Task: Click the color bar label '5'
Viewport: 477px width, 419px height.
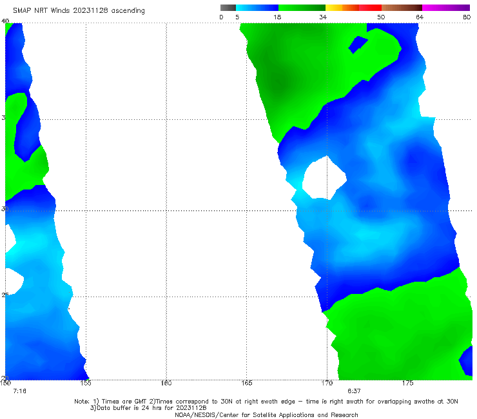Action: 237,17
